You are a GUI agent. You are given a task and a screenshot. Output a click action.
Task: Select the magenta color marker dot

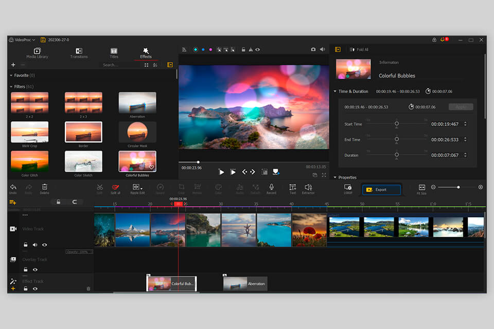point(210,49)
